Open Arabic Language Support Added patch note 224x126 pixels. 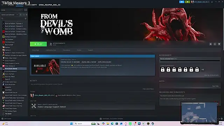(92, 106)
